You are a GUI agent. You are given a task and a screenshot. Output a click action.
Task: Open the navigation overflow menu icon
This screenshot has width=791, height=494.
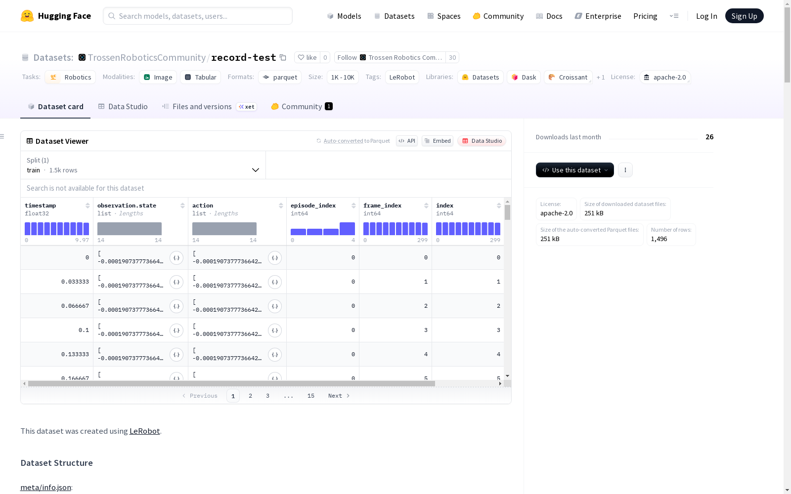point(674,16)
